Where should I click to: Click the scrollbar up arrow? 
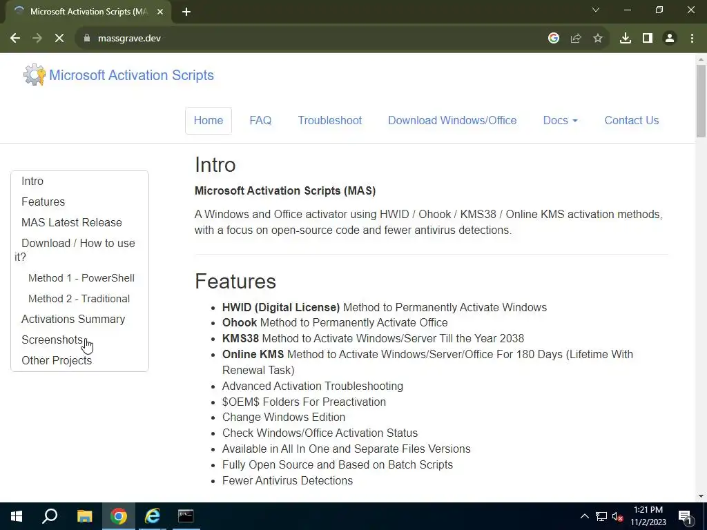click(x=701, y=59)
